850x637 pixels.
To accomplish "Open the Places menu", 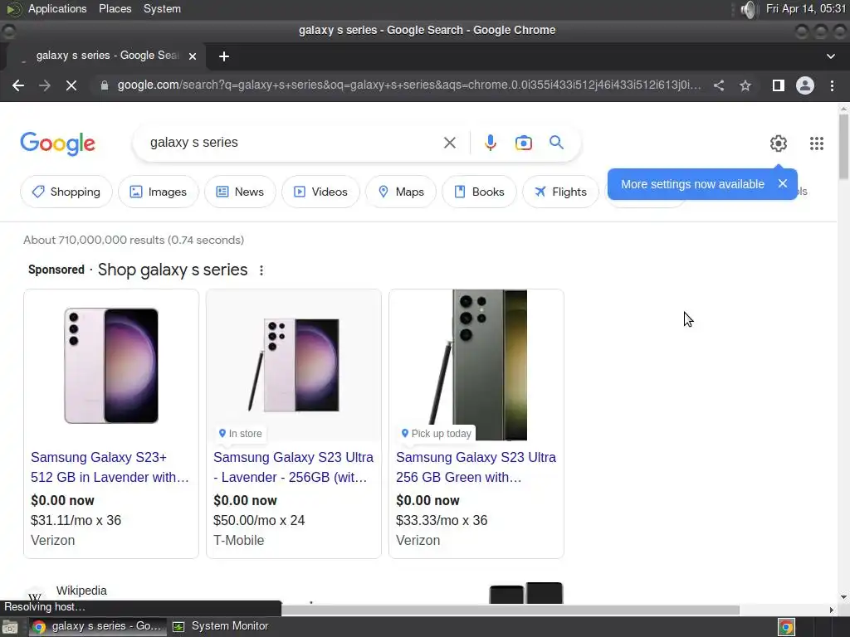I will [115, 8].
